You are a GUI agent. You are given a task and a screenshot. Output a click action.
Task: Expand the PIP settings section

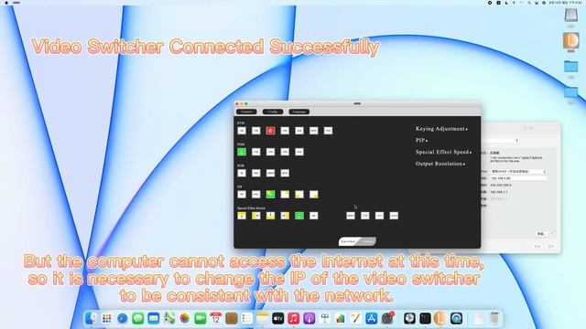[421, 140]
